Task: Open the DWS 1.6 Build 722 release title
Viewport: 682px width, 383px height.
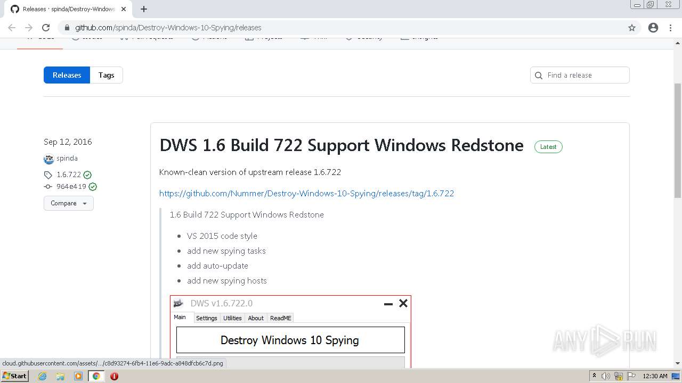Action: coord(342,145)
